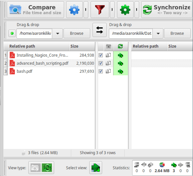Change sync action for bash.pdf row

point(121,71)
